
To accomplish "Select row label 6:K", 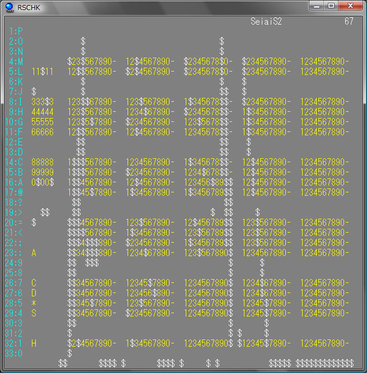I will point(16,82).
